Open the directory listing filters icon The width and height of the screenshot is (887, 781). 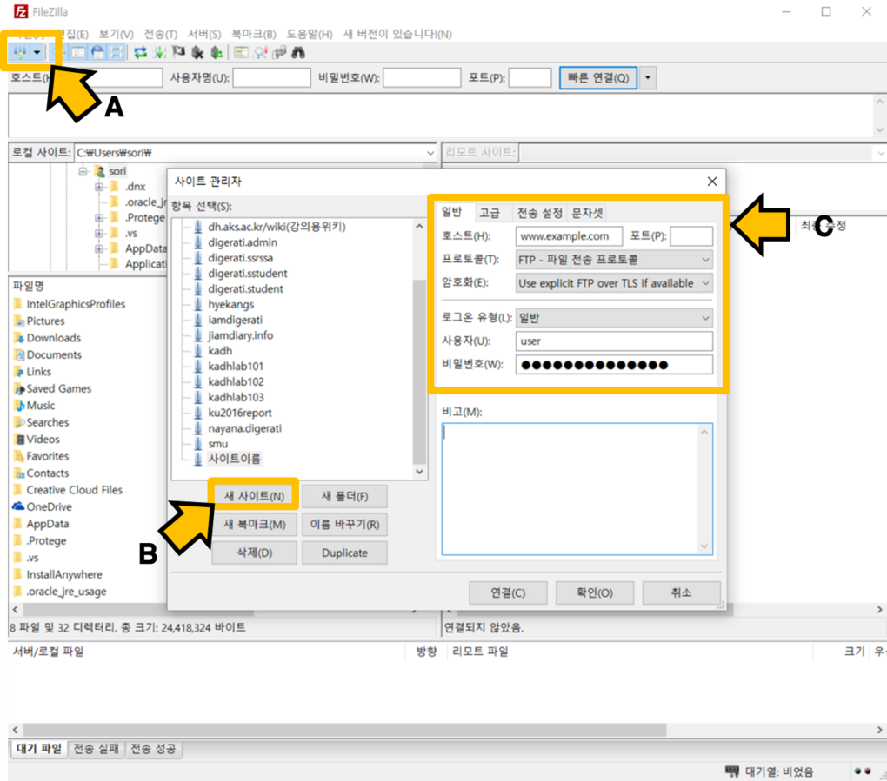click(240, 53)
